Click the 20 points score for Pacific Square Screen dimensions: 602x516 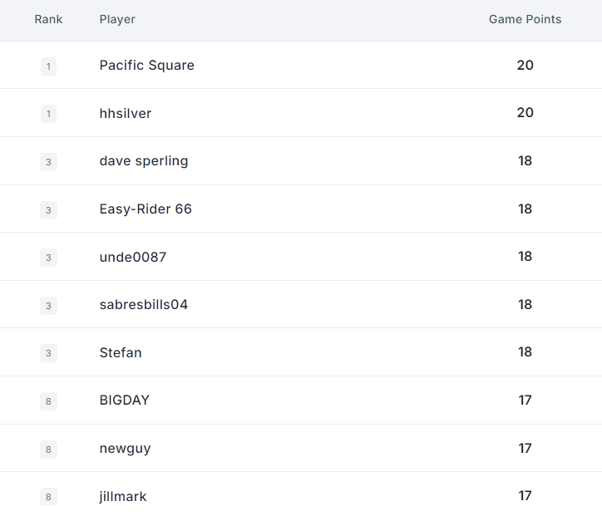[x=525, y=66]
